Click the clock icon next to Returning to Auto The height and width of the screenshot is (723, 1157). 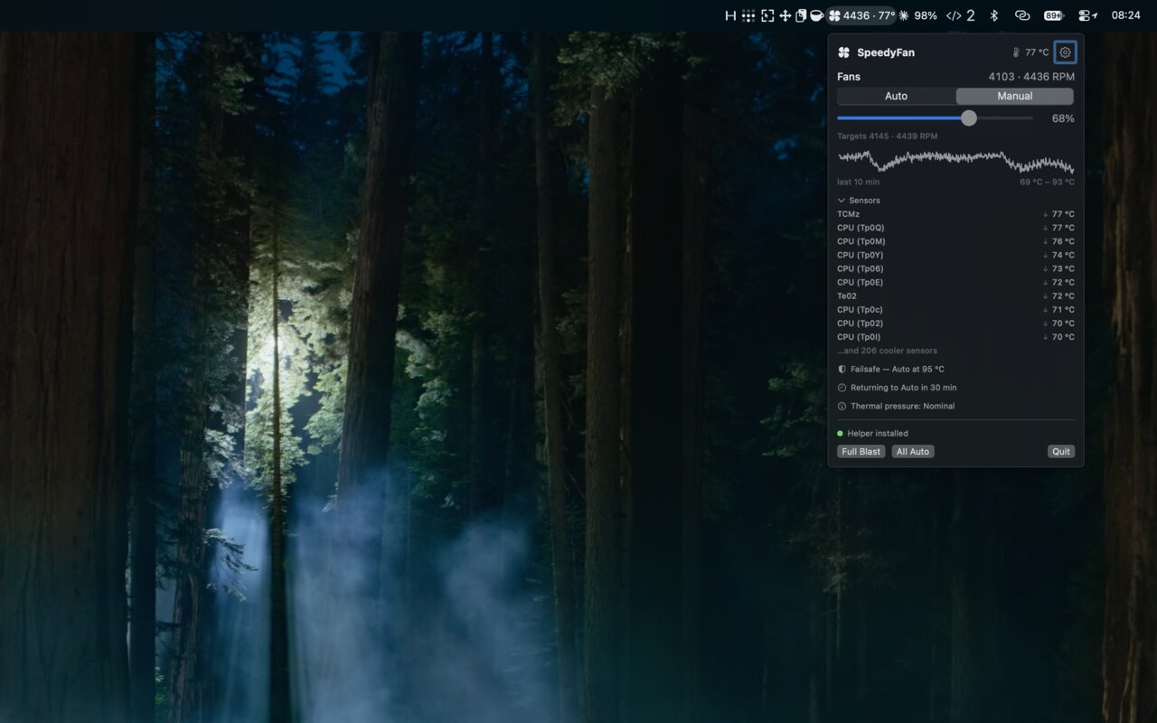point(842,388)
